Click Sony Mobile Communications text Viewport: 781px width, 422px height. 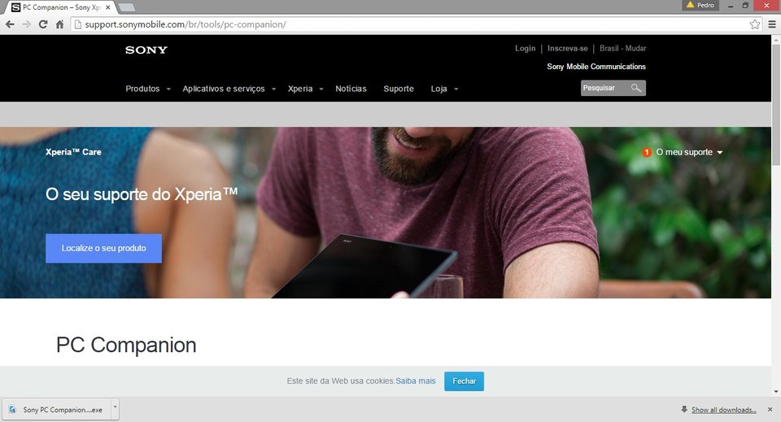pyautogui.click(x=596, y=66)
